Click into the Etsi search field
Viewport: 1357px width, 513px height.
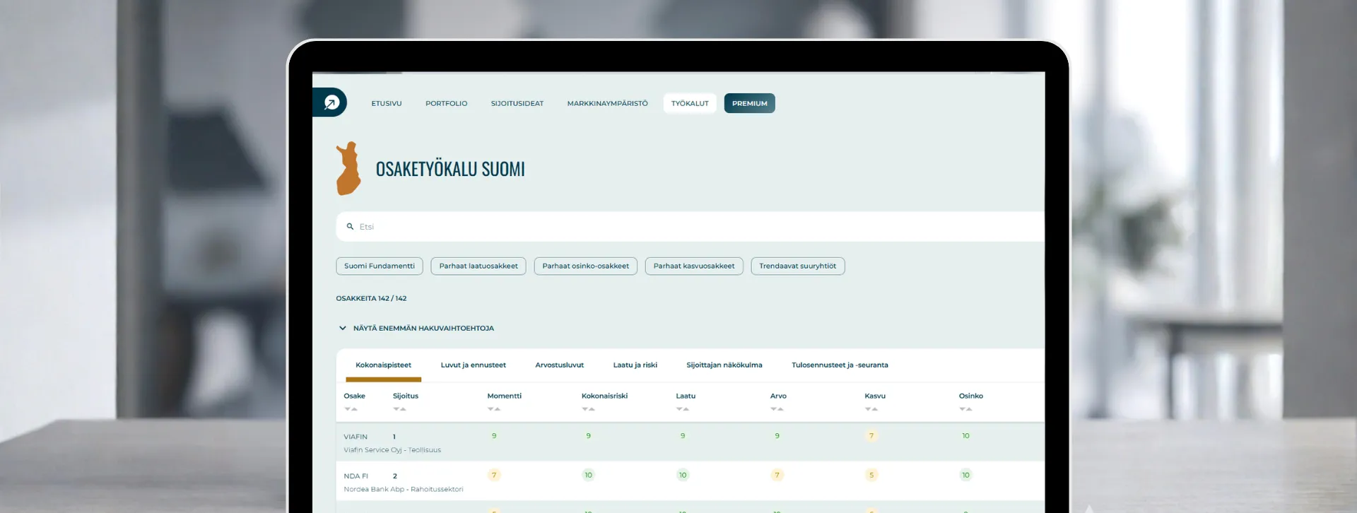tap(690, 227)
